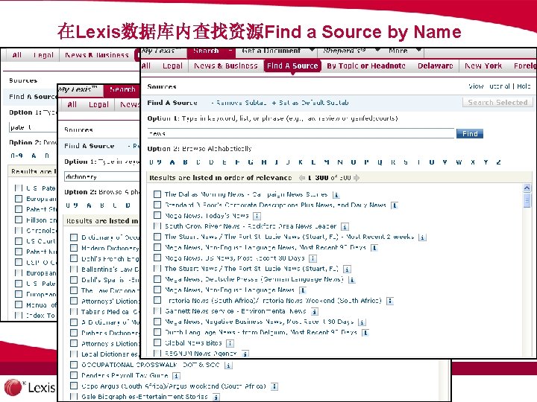Screen dimensions: 537x402
Task: Tick South Crow River News checkbox
Action: [157, 226]
